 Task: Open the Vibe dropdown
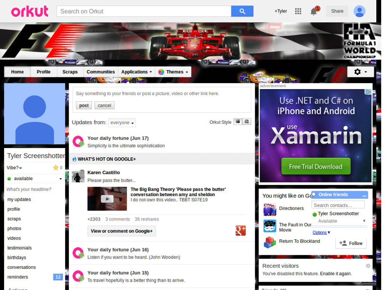point(14,168)
